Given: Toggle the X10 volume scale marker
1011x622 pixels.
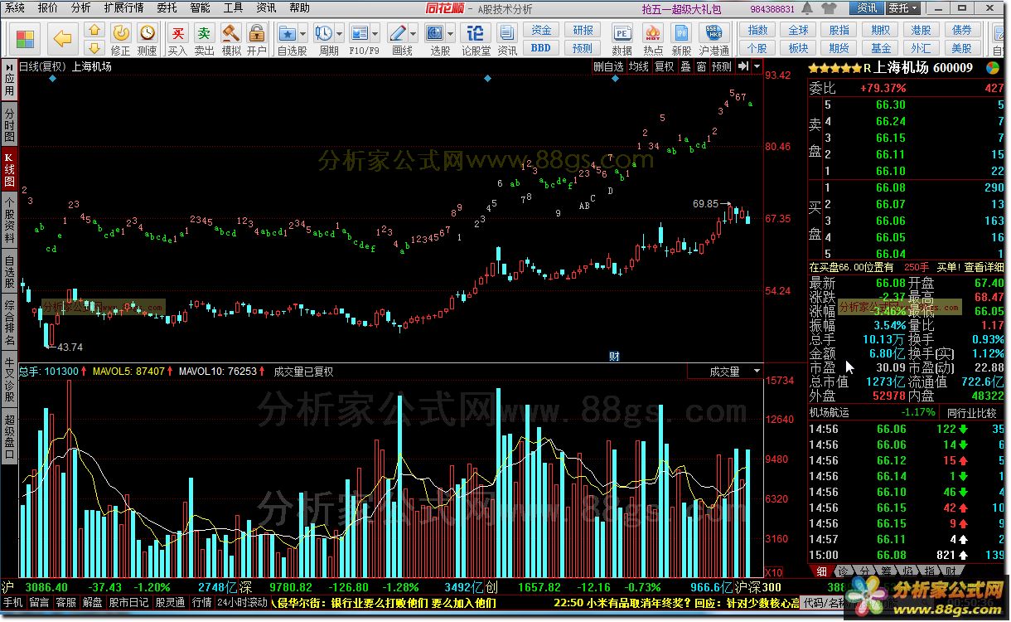Looking at the screenshot, I should [x=772, y=572].
